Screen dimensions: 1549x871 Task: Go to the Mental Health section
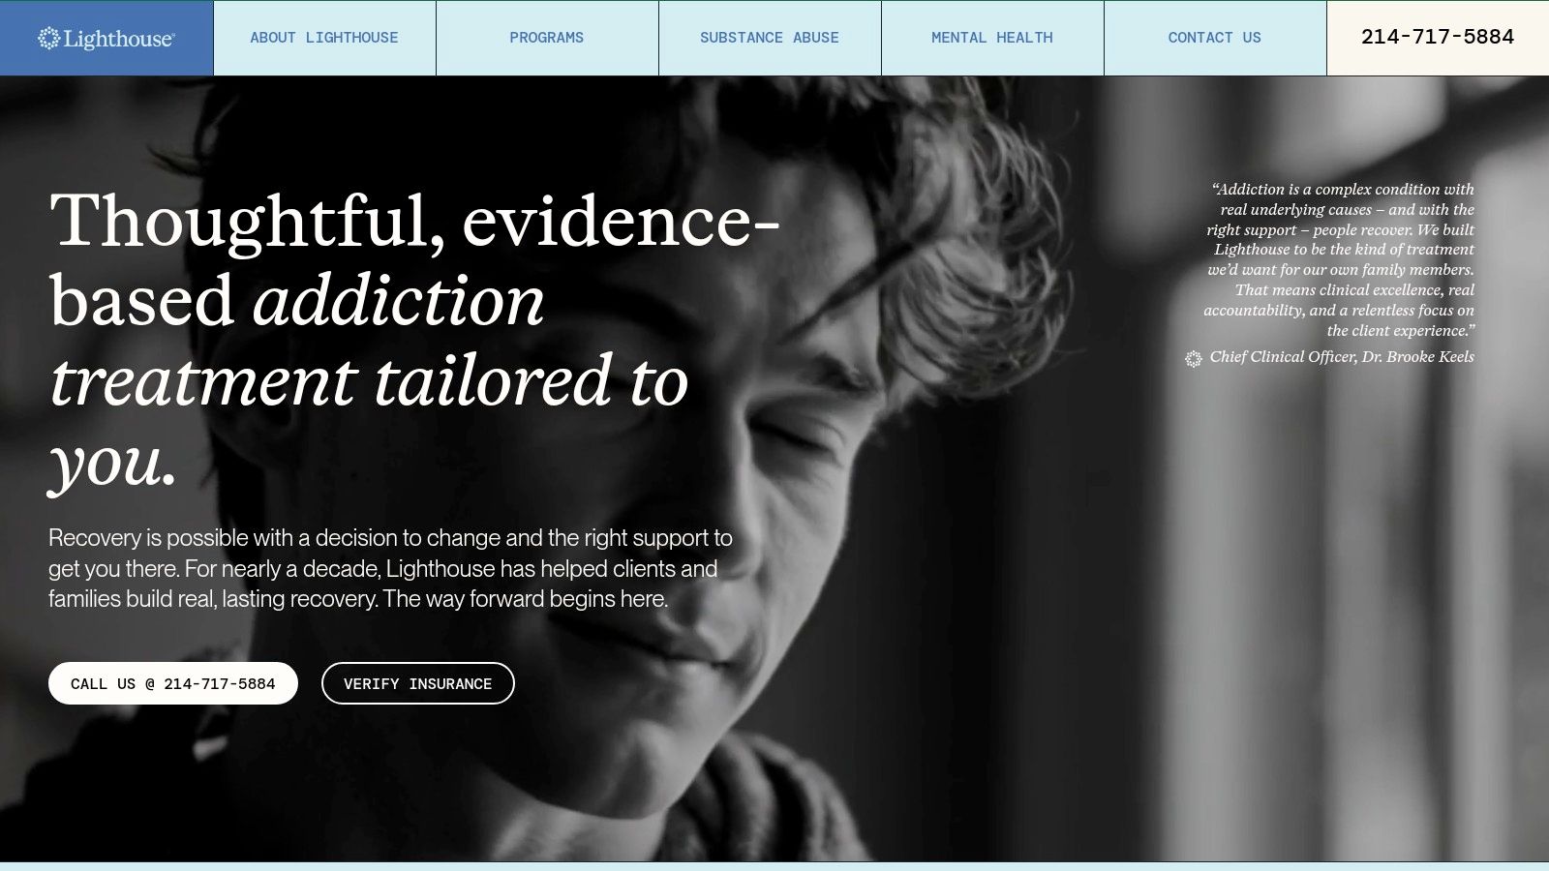[992, 38]
